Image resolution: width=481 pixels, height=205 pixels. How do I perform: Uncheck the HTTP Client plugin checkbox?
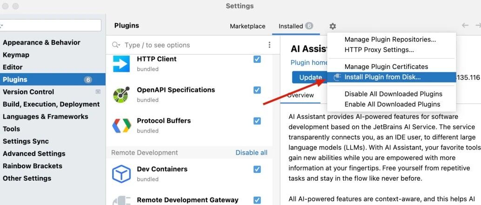257,59
